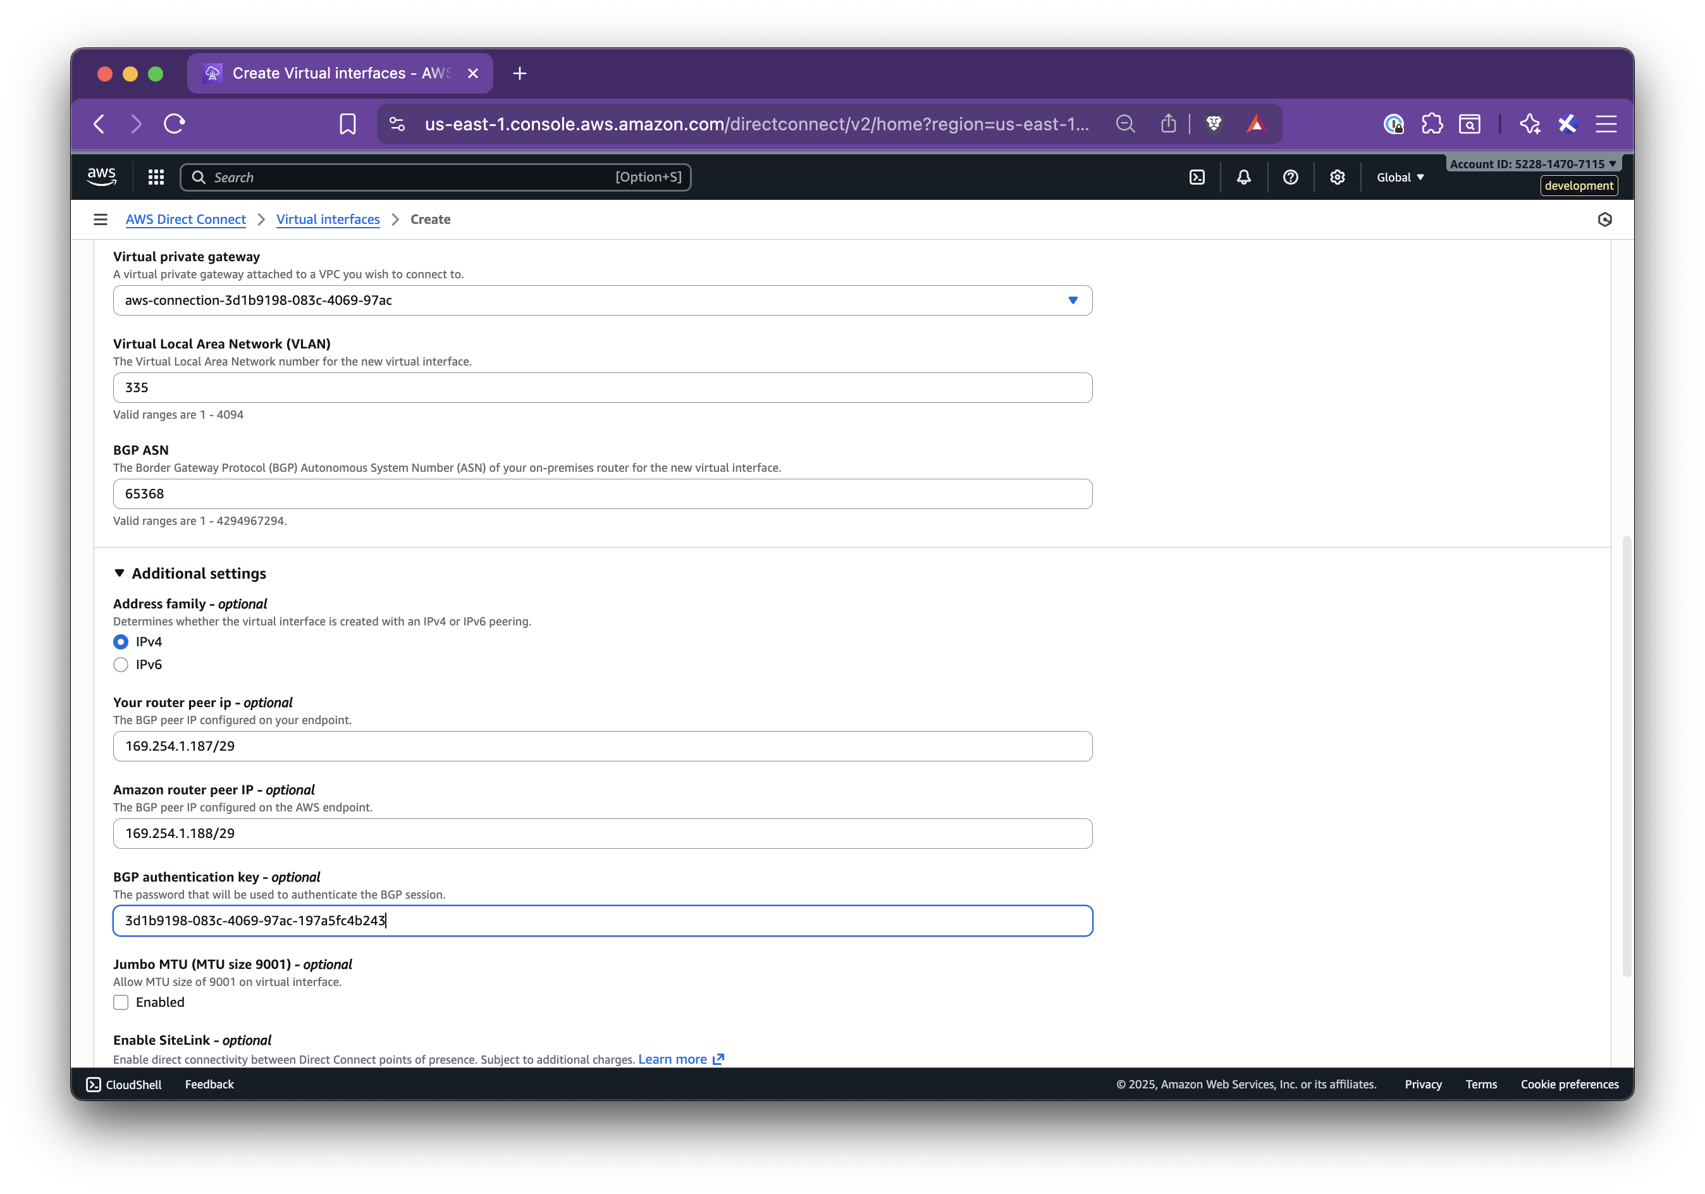The image size is (1705, 1194).
Task: Open the Global region selector
Action: point(1399,176)
